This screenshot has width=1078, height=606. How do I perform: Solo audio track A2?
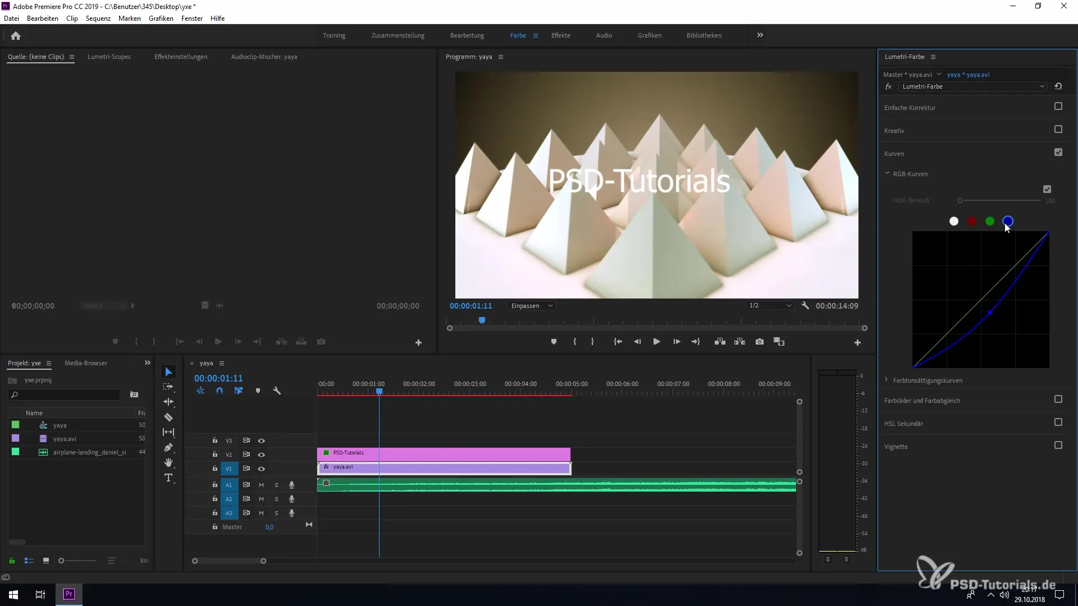[276, 499]
